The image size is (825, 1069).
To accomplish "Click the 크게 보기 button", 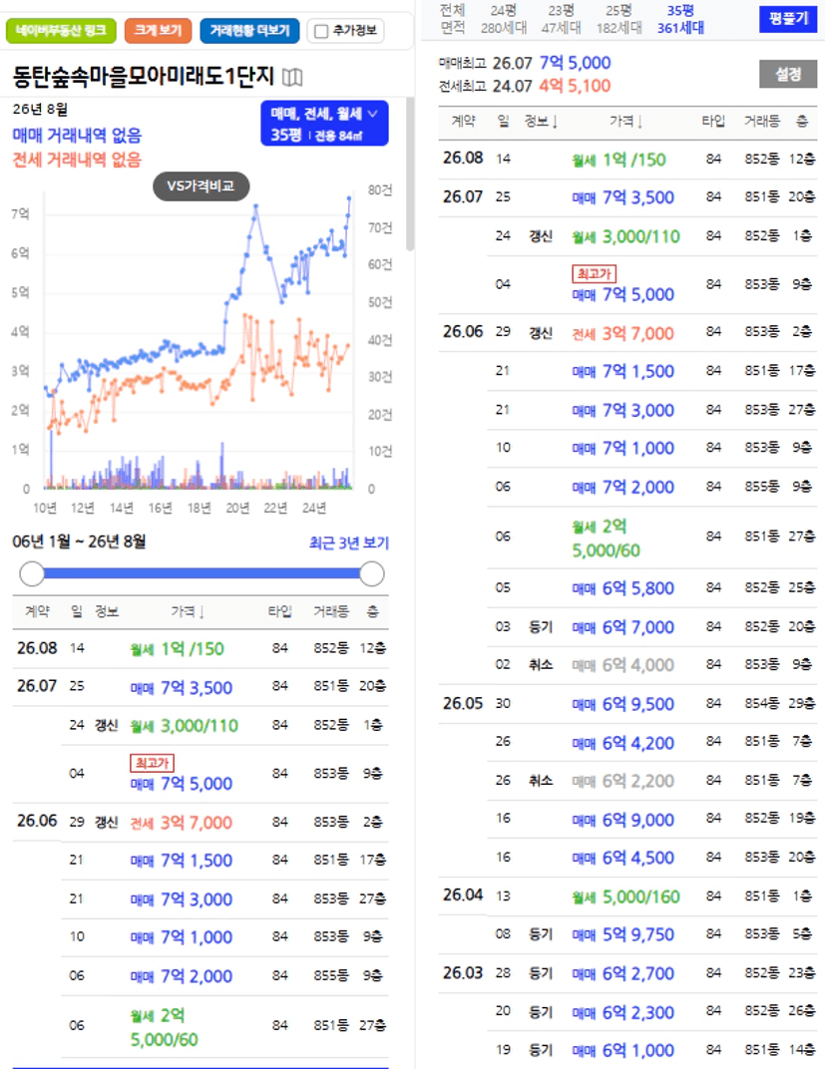I will pyautogui.click(x=159, y=31).
